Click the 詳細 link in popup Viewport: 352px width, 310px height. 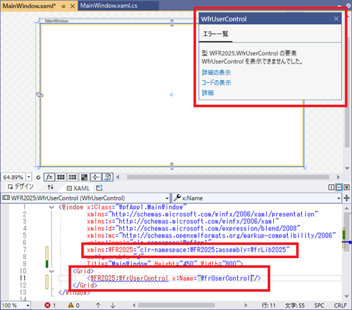(208, 93)
